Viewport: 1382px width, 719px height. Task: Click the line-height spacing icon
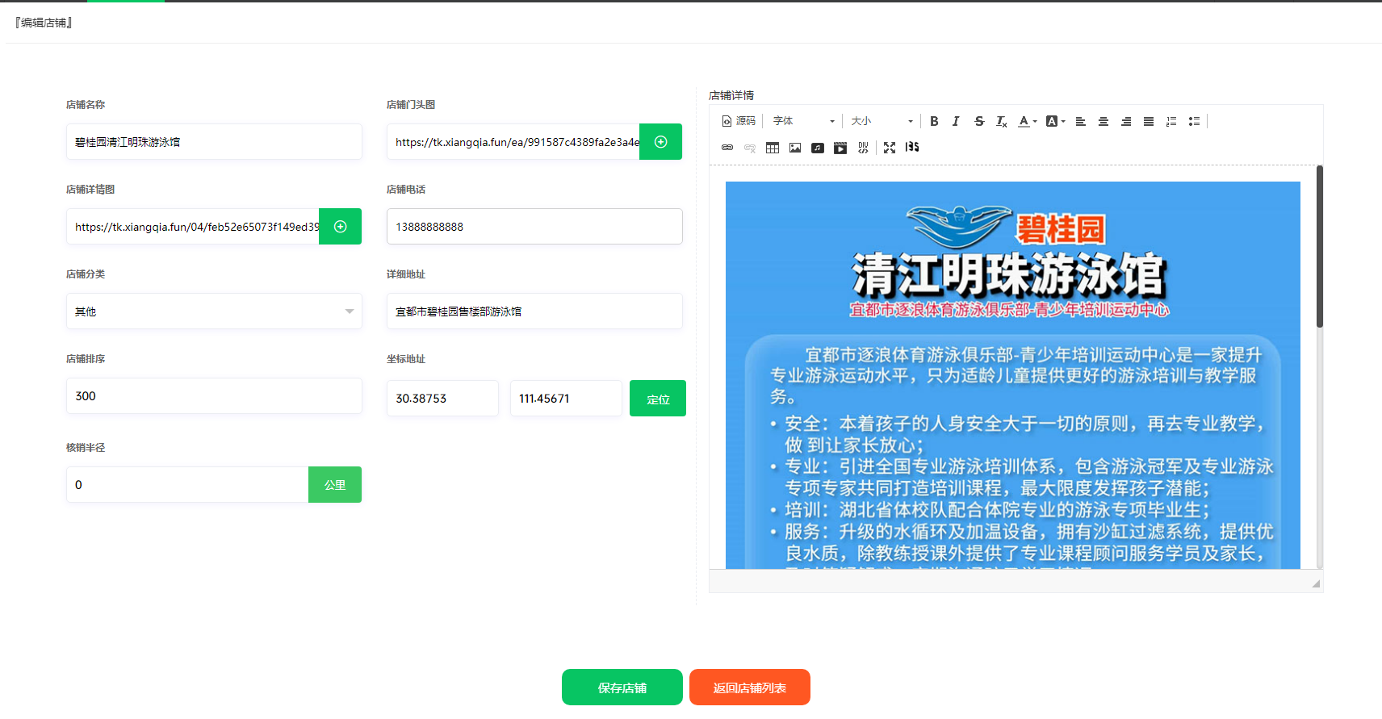tap(912, 148)
